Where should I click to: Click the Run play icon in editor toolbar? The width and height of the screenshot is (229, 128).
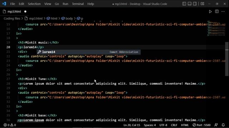(x=210, y=12)
